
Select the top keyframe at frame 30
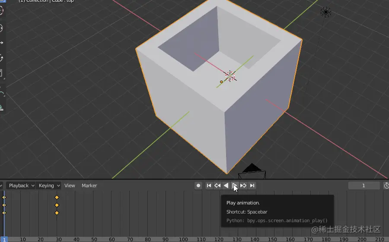tap(57, 198)
